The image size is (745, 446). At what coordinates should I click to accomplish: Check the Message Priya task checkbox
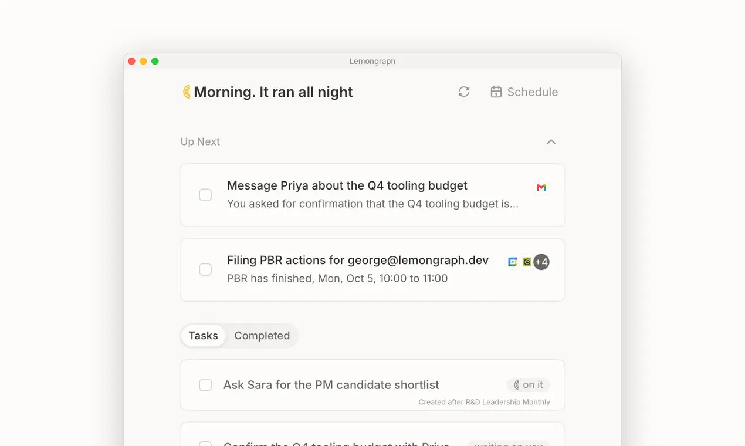205,195
